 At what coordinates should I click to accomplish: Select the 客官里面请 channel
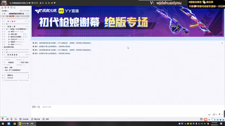pyautogui.click(x=12, y=55)
